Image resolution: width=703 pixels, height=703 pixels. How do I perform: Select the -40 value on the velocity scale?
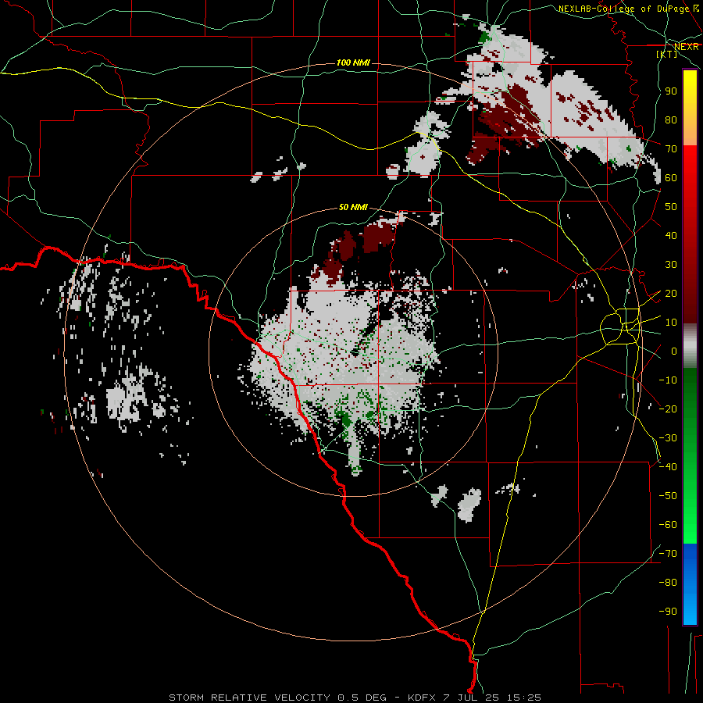tap(668, 467)
